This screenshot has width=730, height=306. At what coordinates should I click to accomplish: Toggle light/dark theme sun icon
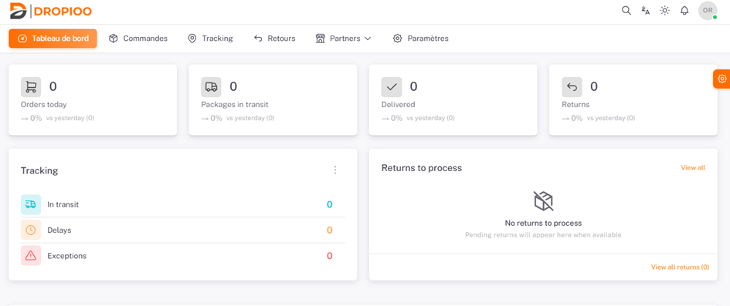click(665, 10)
